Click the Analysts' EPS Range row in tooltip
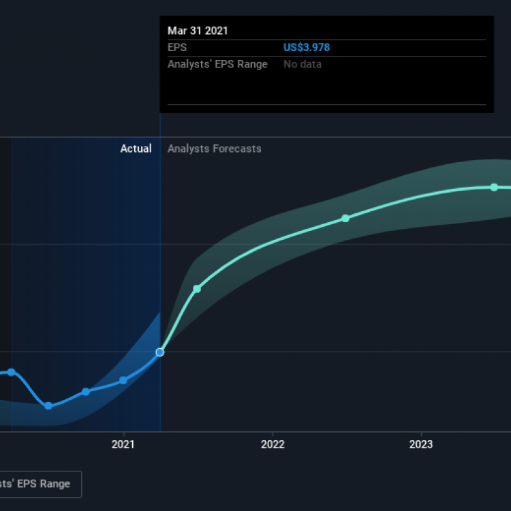The width and height of the screenshot is (511, 511). pos(326,64)
